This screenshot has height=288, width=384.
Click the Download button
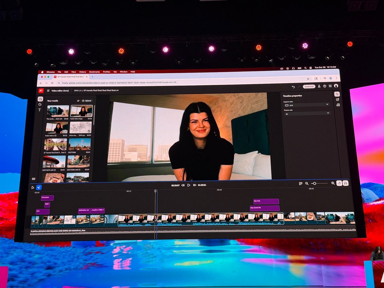click(309, 86)
